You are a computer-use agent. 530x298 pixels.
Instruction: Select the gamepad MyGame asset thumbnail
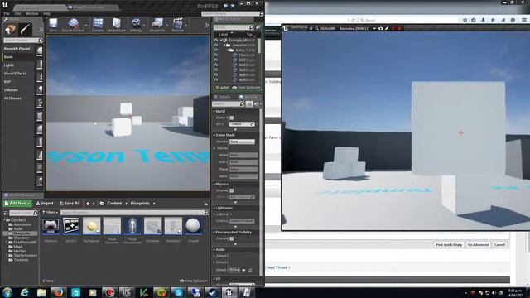(x=51, y=226)
